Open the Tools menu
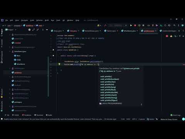Viewport: 185px width, 139px height. coord(58,20)
